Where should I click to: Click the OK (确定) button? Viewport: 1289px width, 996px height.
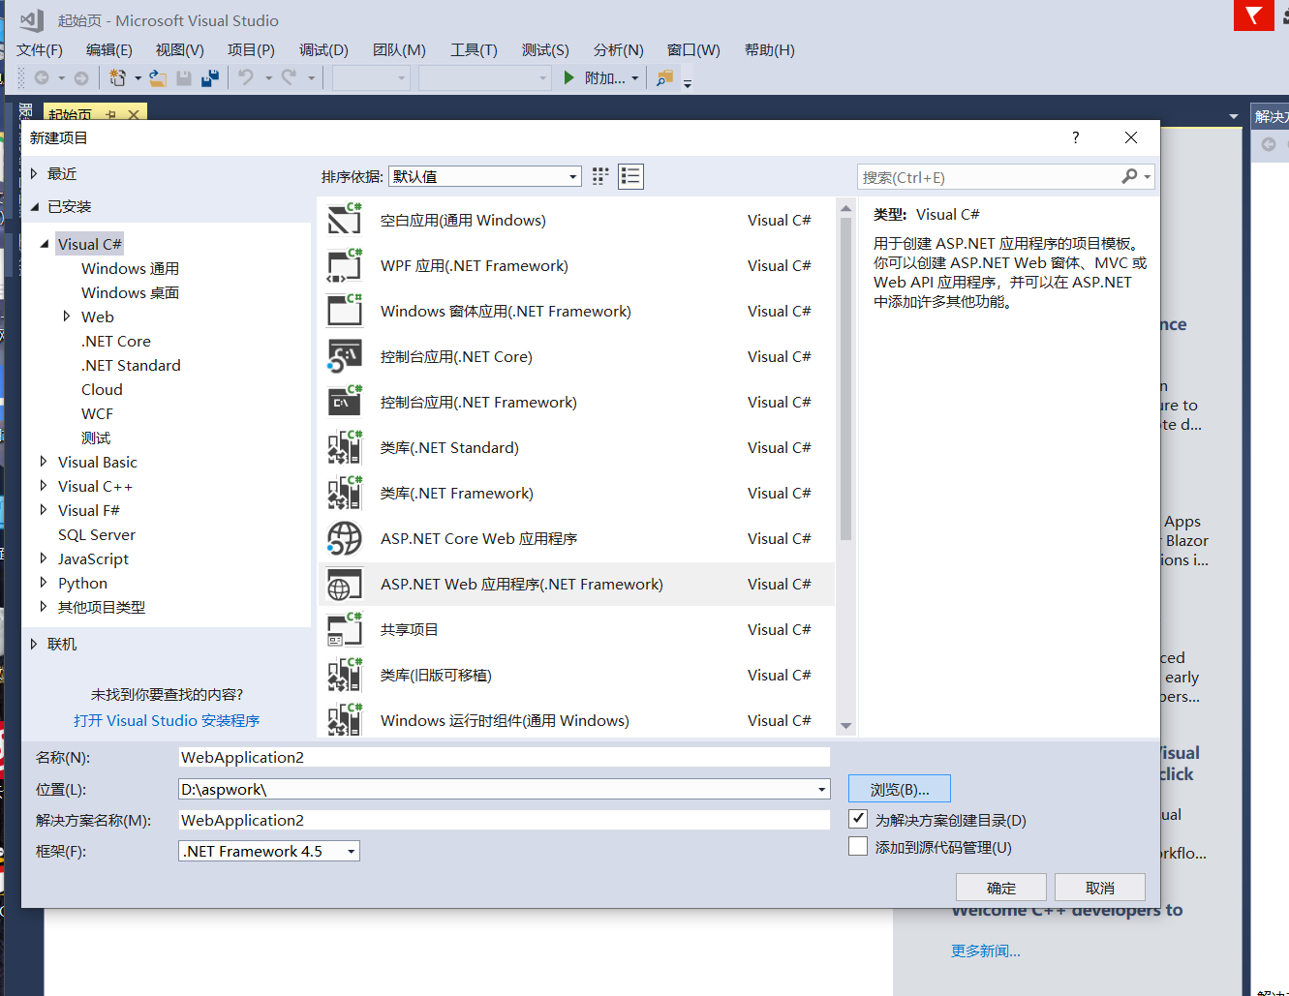click(1001, 888)
